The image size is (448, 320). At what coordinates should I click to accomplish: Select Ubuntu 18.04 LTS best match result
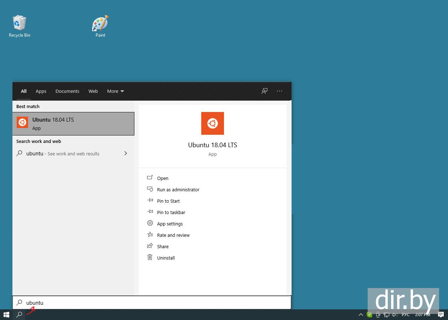[x=73, y=124]
